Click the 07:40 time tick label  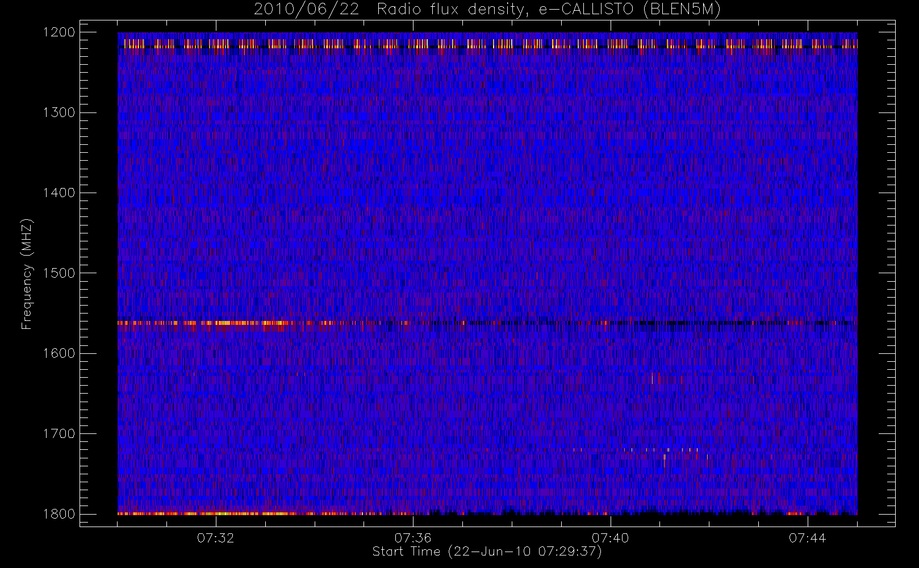(610, 538)
